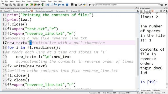The image size is (168, 94).
Task: Undock the Editor pane
Action: tap(136, 8)
